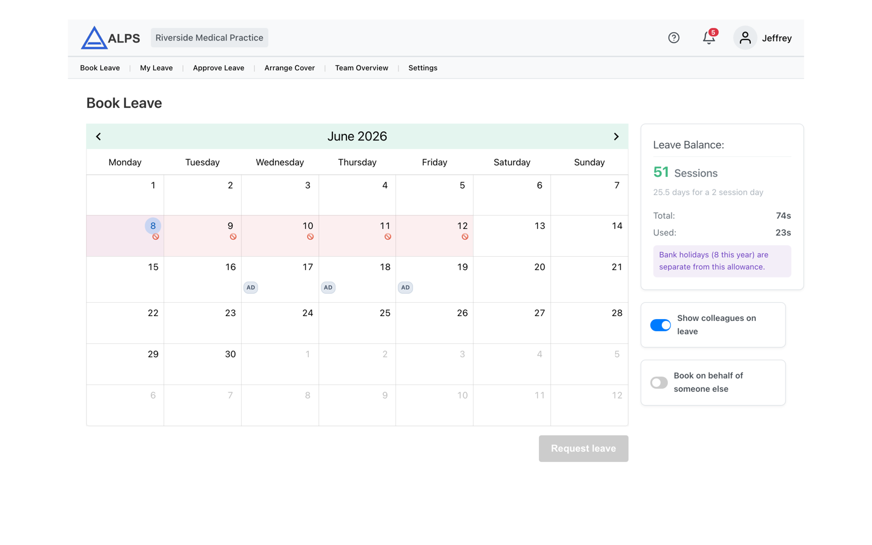This screenshot has width=872, height=545.
Task: Click the June 2026 month title
Action: [x=357, y=136]
